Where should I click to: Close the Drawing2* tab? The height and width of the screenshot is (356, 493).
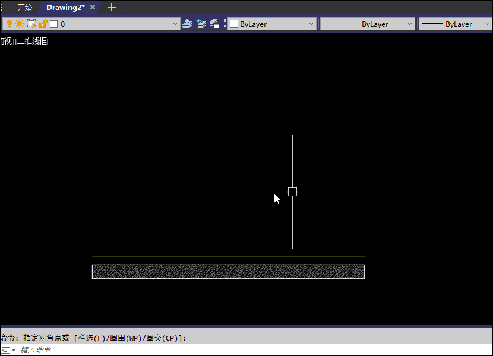coord(93,8)
